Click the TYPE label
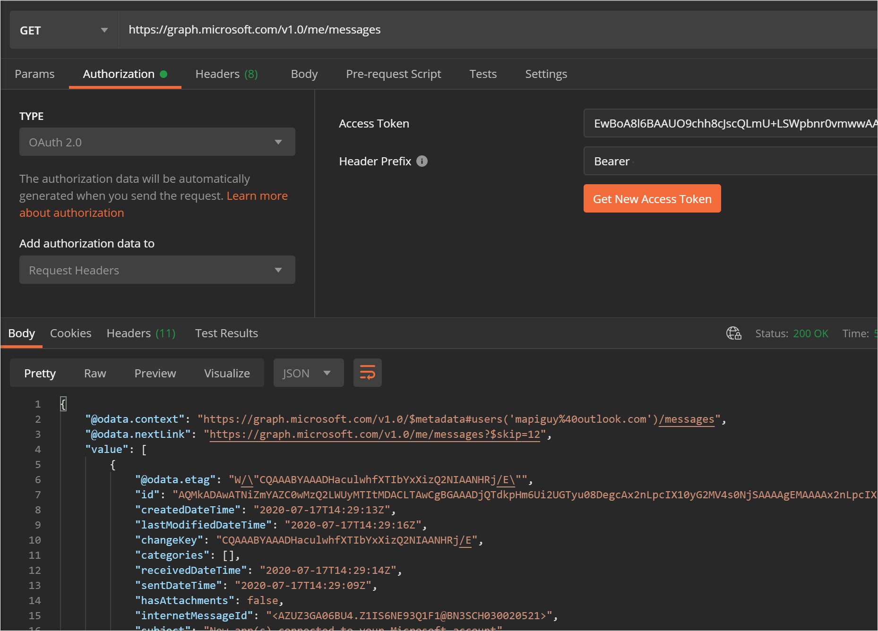The width and height of the screenshot is (878, 631). pos(31,116)
